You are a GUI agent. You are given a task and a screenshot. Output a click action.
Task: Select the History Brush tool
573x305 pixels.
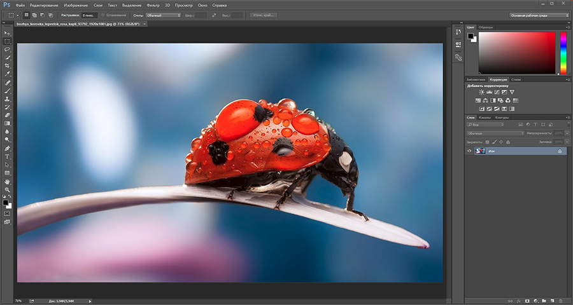coord(7,107)
